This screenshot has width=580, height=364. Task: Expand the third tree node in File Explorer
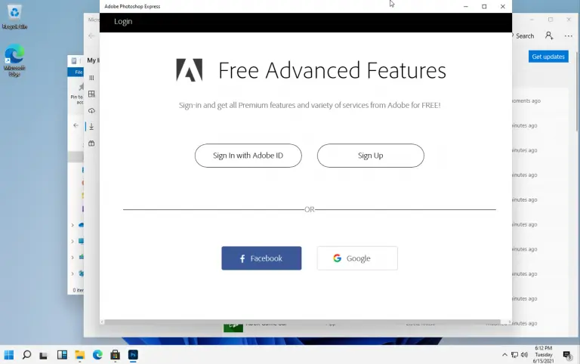pyautogui.click(x=72, y=257)
